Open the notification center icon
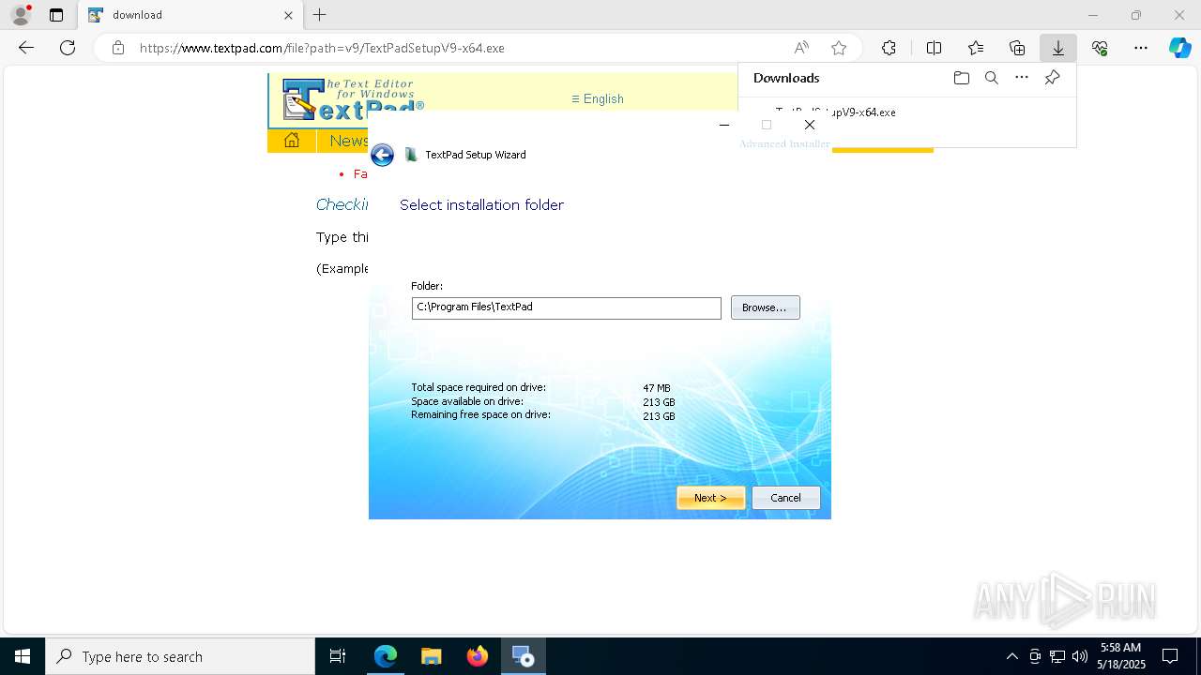1201x675 pixels. click(1170, 656)
